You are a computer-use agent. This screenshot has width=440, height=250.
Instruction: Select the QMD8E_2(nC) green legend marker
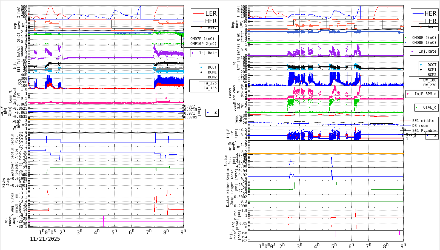pyautogui.click(x=405, y=38)
